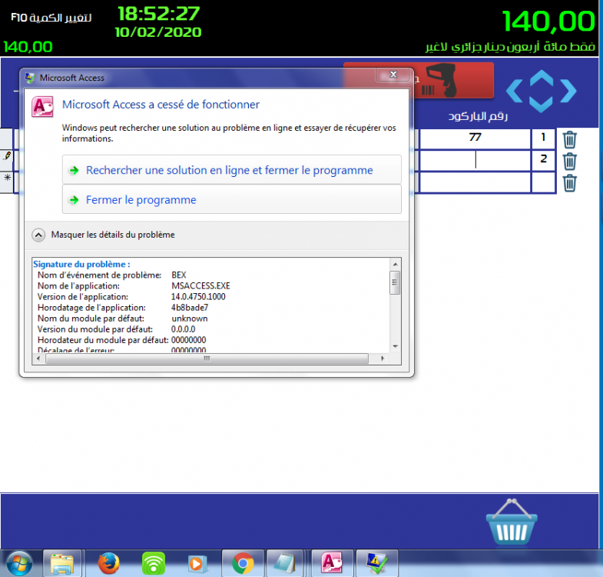The width and height of the screenshot is (603, 577).
Task: Click the 4b8bade7 timestamp value
Action: pyautogui.click(x=190, y=308)
